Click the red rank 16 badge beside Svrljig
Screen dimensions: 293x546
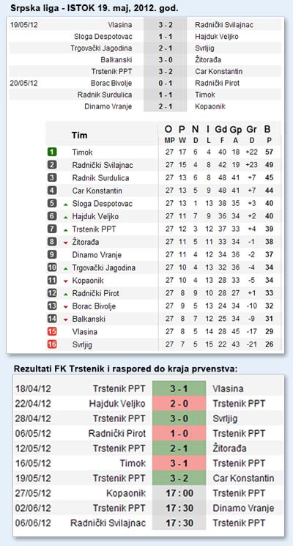[52, 344]
